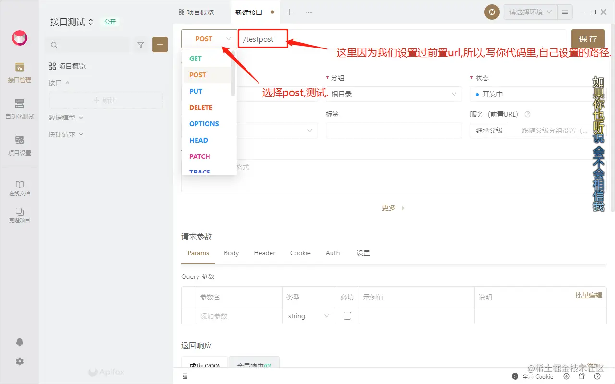The image size is (615, 384).
Task: Toggle the 必填 checkbox in Query row
Action: [347, 316]
